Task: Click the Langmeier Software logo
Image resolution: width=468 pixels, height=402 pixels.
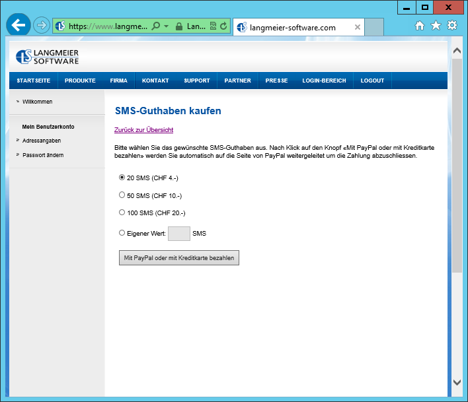Action: pos(47,57)
